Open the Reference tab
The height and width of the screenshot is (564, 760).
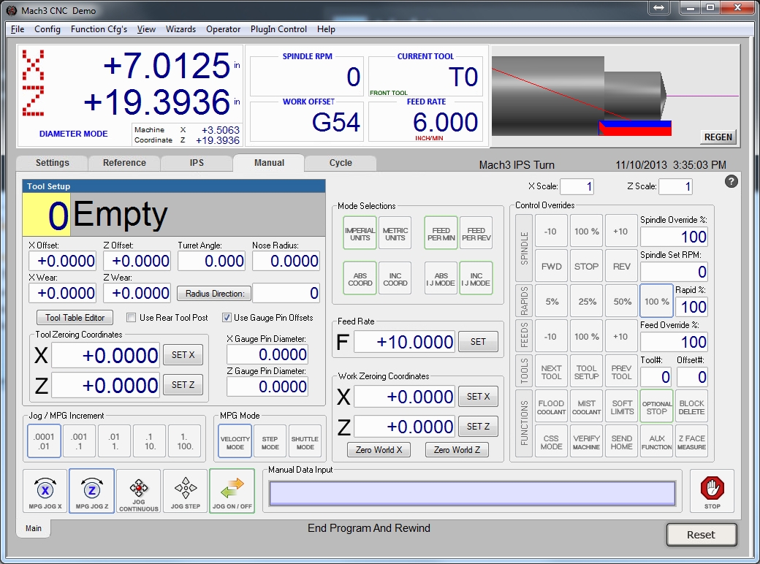click(124, 163)
